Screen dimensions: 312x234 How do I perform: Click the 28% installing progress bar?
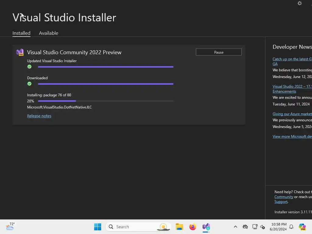pos(106,101)
